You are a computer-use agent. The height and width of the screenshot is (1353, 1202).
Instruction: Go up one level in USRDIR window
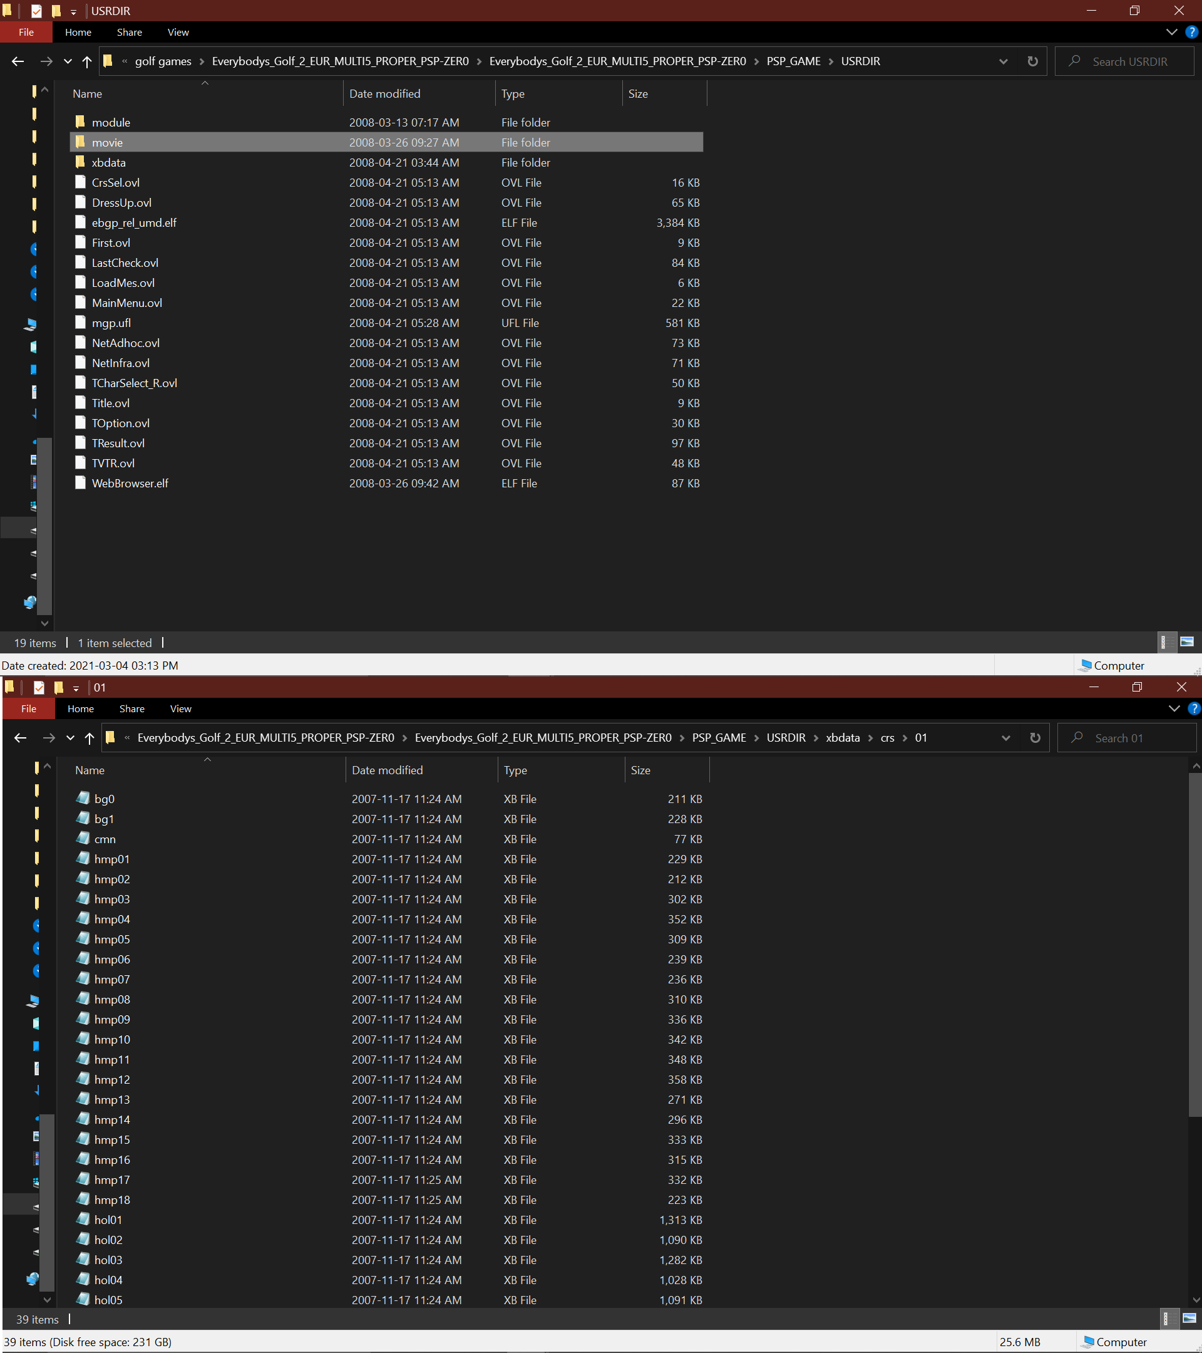(x=86, y=61)
